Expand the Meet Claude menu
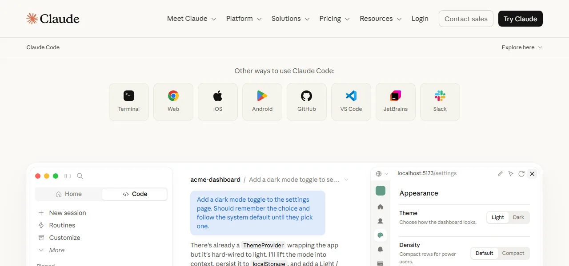 point(192,19)
